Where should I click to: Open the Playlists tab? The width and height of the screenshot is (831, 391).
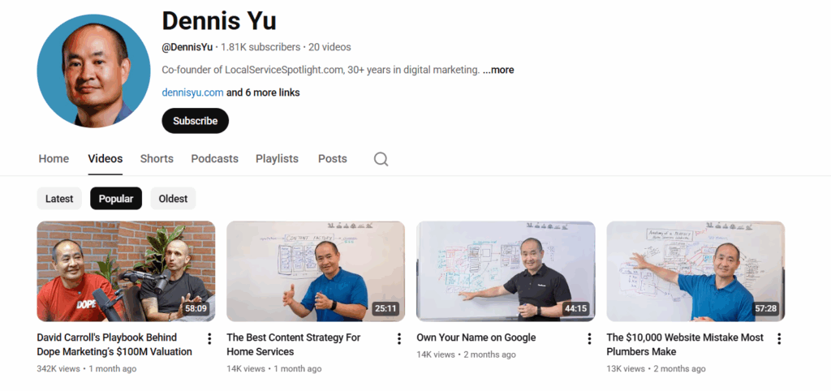tap(277, 158)
